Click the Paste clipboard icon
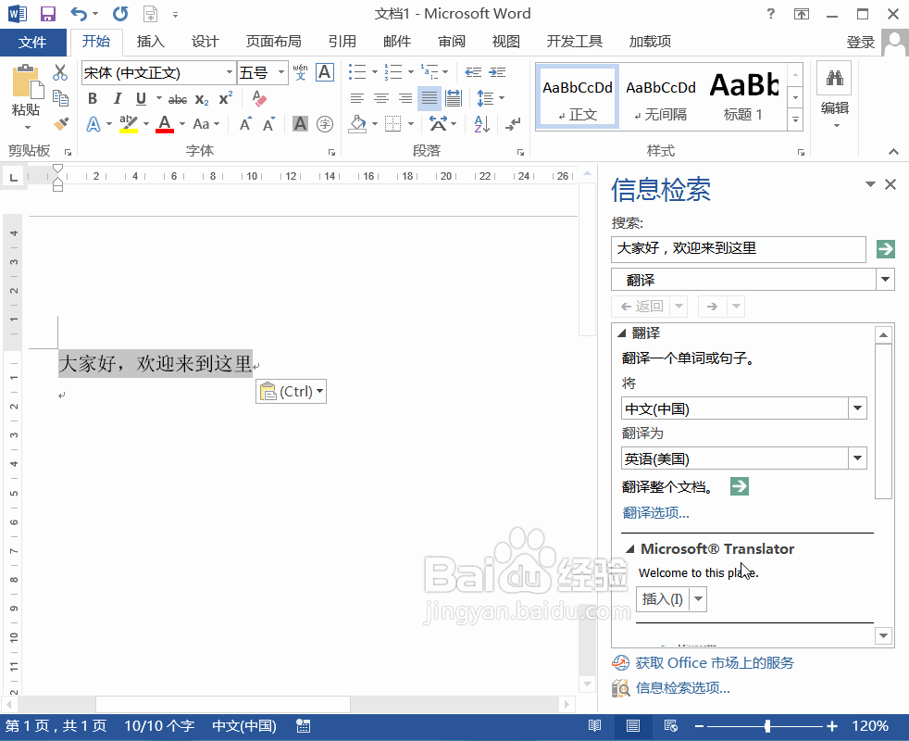Viewport: 909px width, 741px height. 26,82
